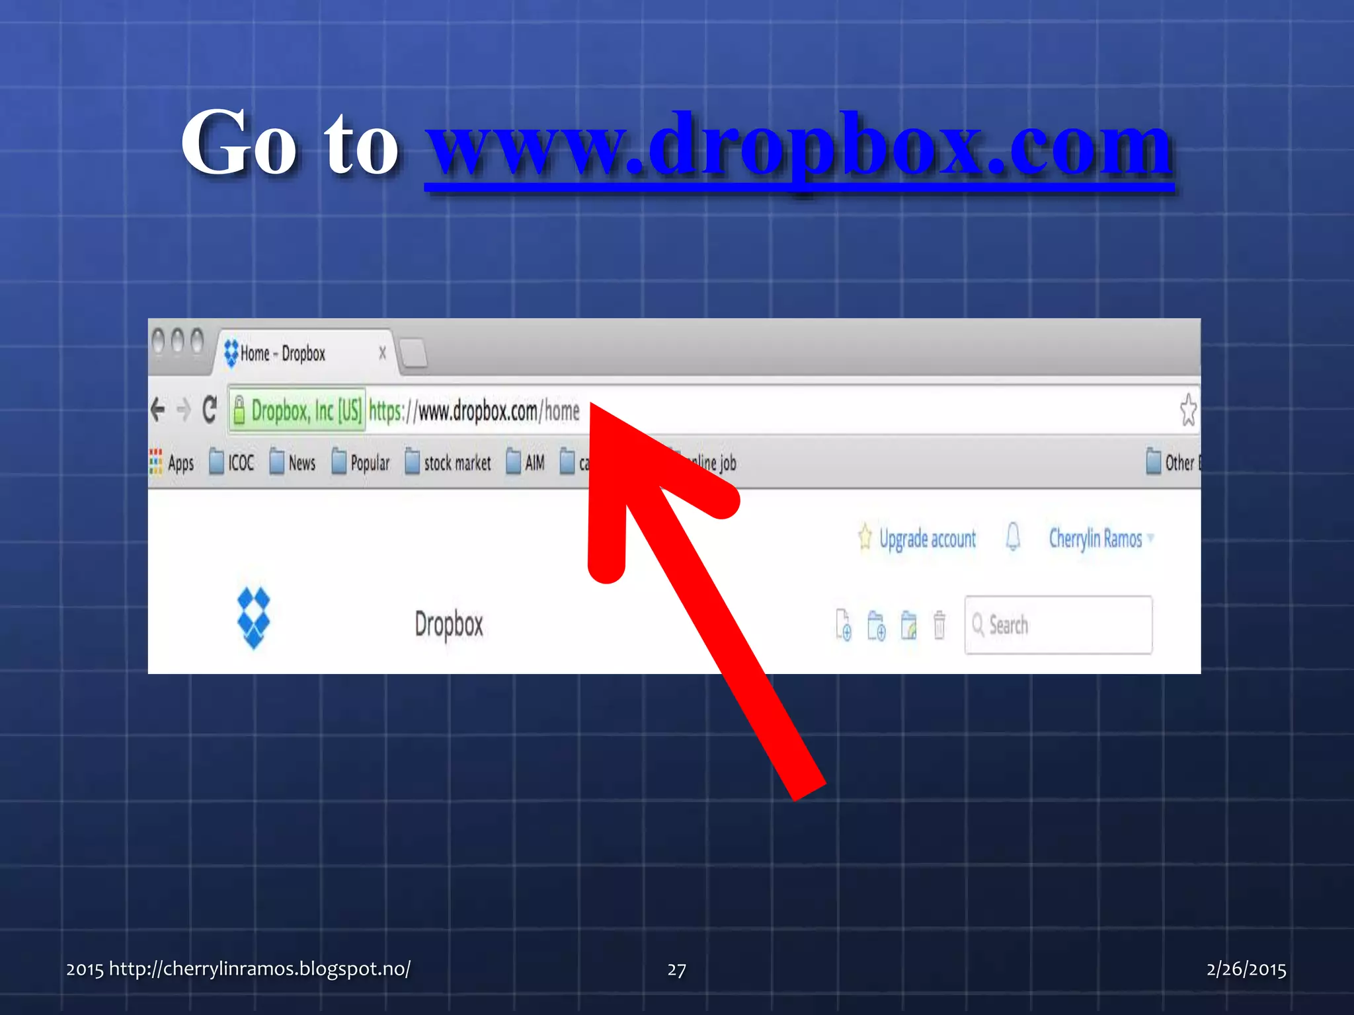Click the mac window zoom button

point(197,342)
